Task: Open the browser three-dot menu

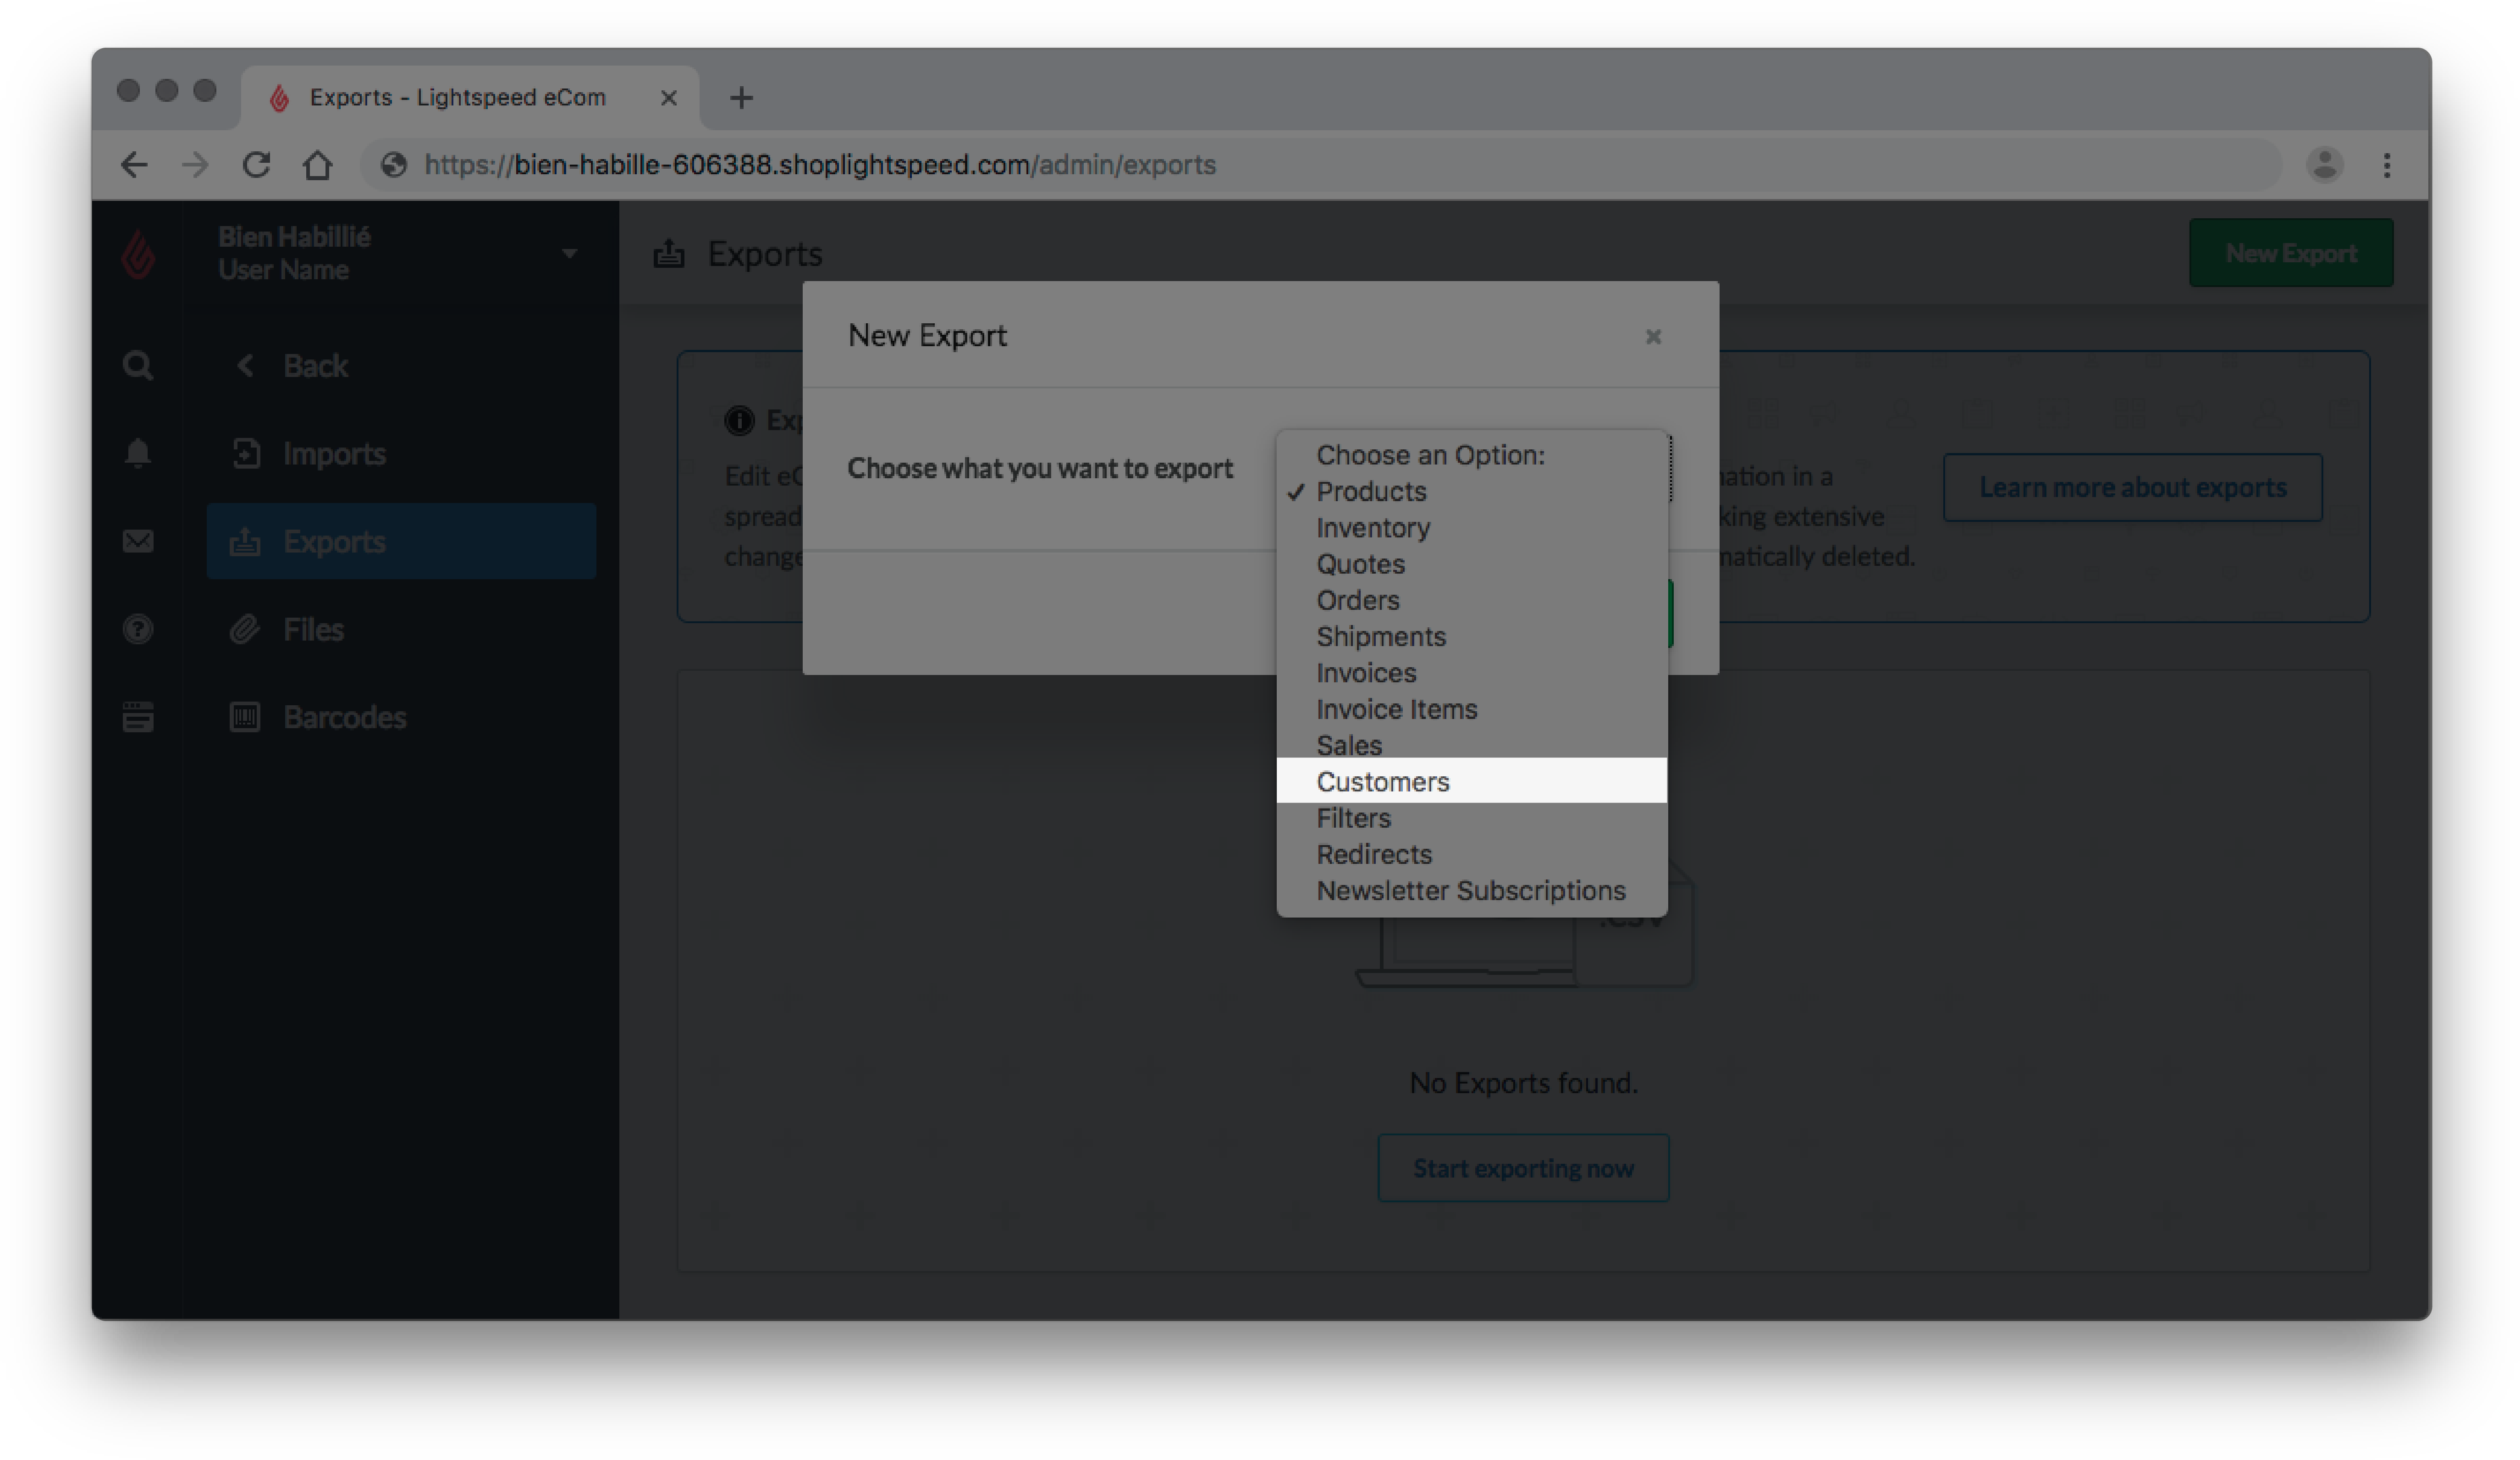Action: pos(2387,165)
